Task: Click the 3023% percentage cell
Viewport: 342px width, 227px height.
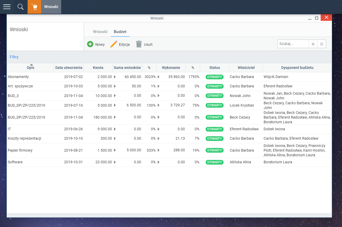Action: tap(150, 77)
